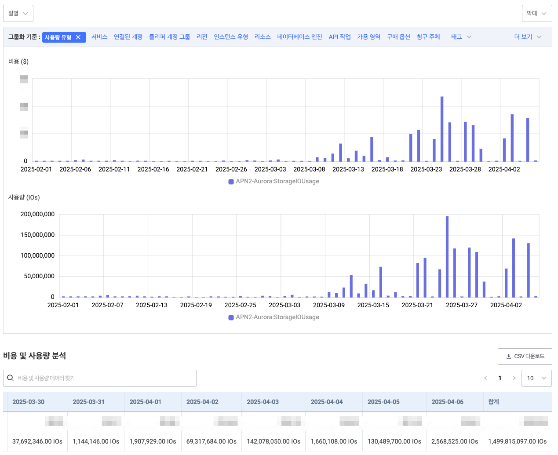Click the 2025-04-06 column header
This screenshot has height=455, width=558.
[455, 402]
